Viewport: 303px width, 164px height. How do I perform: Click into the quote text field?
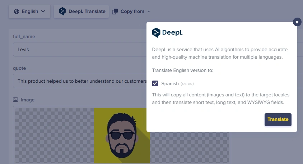[x=80, y=81]
